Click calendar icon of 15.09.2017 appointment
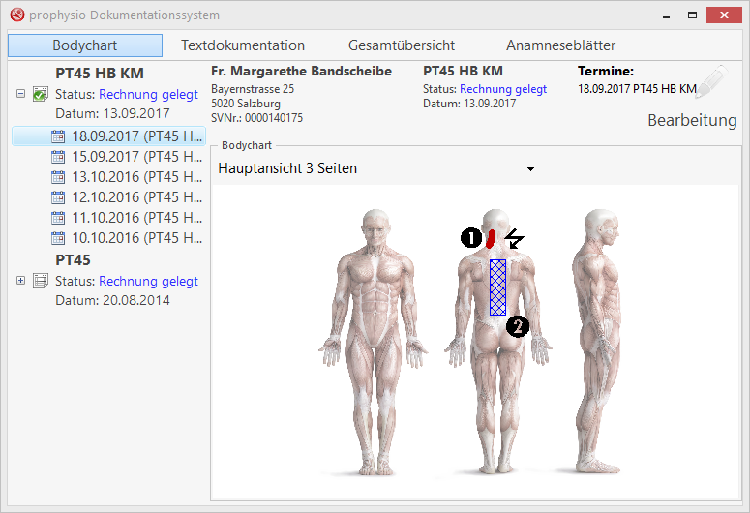 [x=57, y=157]
